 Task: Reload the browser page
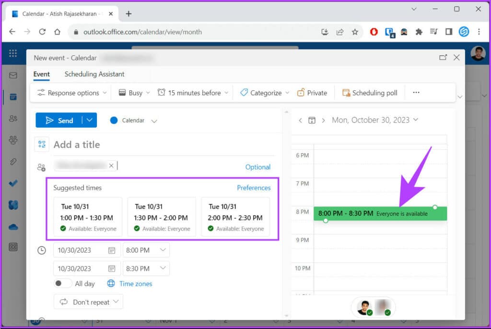(42, 32)
